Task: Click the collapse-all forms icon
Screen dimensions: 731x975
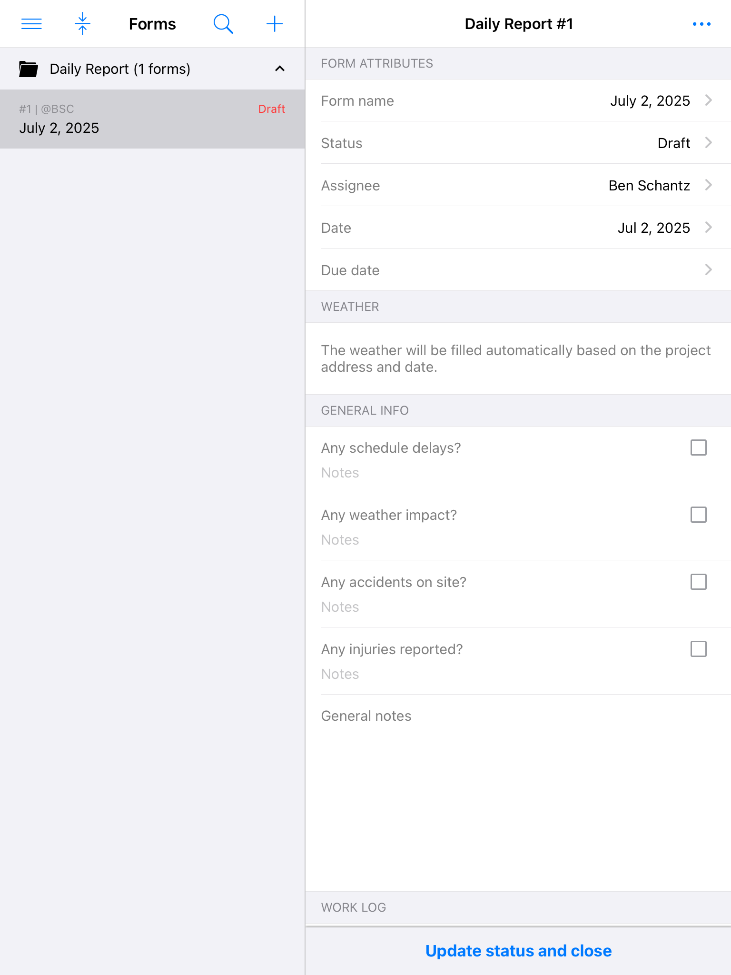Action: tap(82, 24)
